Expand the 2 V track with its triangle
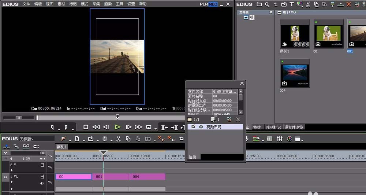 click(12, 170)
